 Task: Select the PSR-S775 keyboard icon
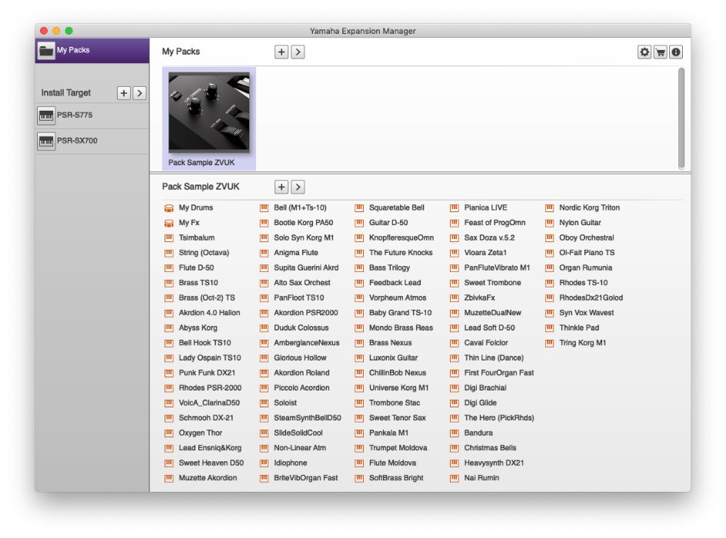46,115
